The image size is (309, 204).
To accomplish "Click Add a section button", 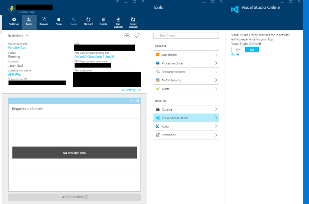I will click(75, 197).
